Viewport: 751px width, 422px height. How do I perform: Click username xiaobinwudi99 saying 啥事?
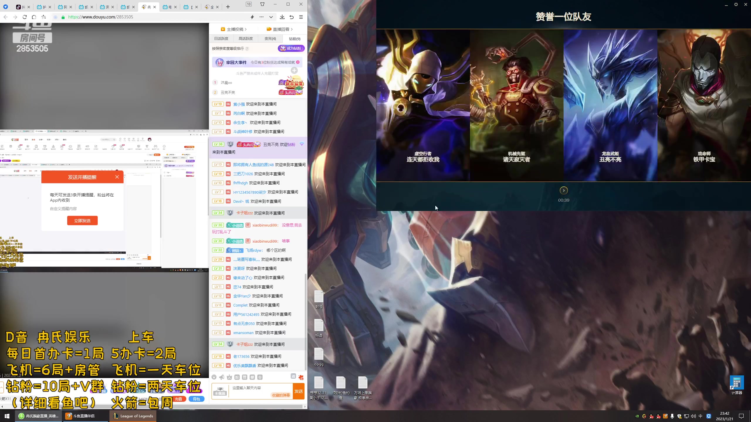(x=265, y=241)
